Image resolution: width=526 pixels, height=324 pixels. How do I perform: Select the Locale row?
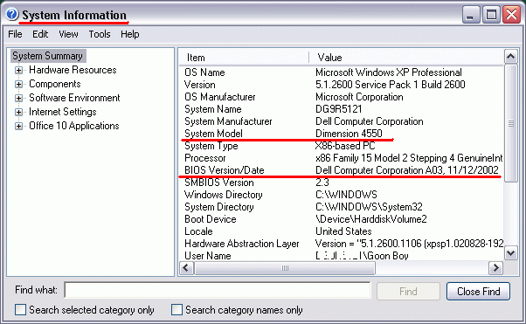342,231
